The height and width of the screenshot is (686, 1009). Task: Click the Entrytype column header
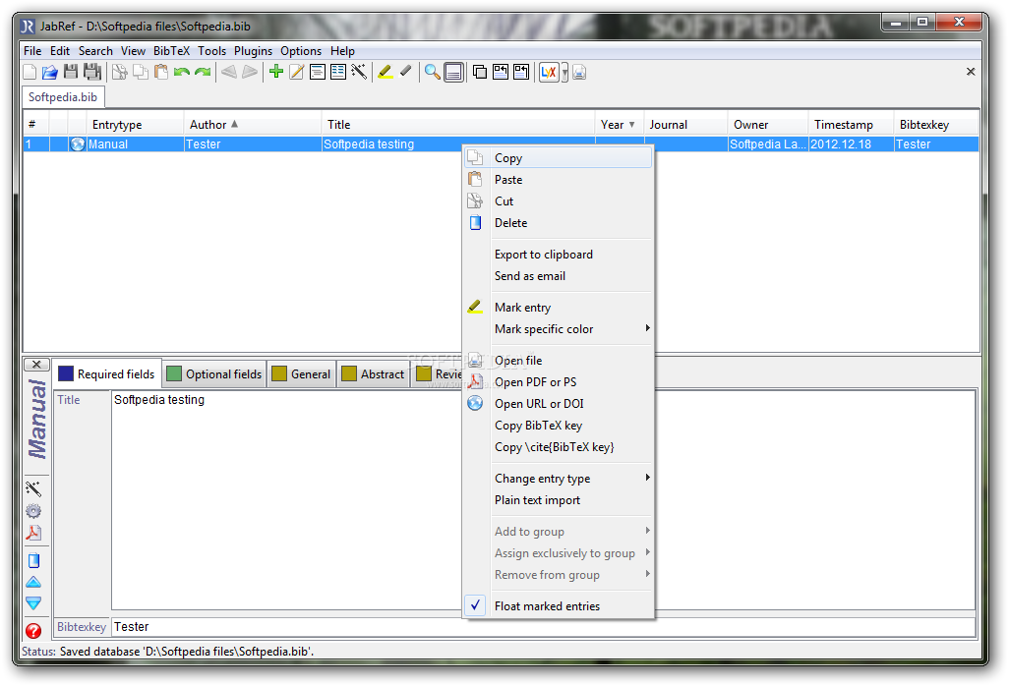coord(135,125)
